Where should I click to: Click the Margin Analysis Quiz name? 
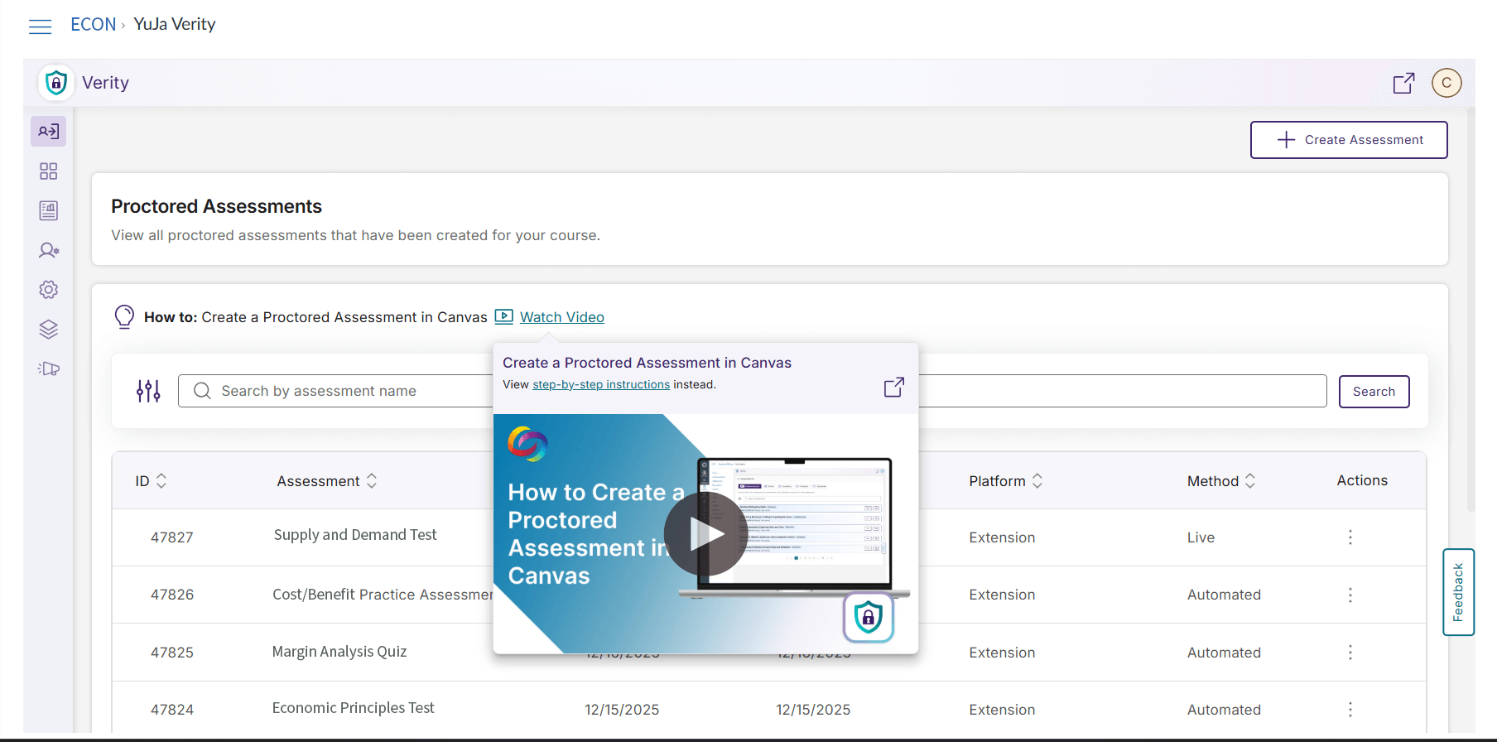[x=339, y=652]
